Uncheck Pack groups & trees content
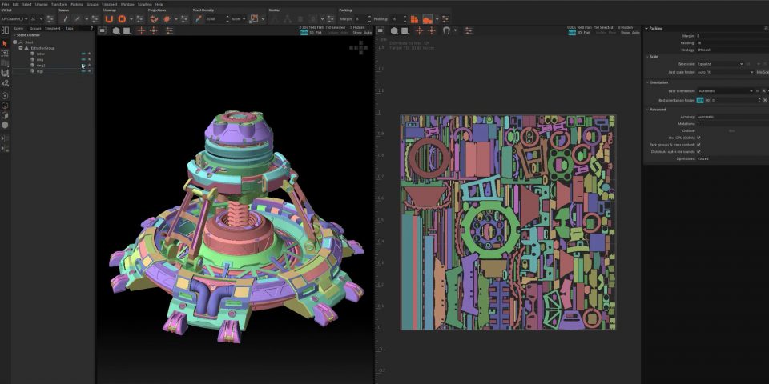The width and height of the screenshot is (769, 384). click(x=699, y=144)
